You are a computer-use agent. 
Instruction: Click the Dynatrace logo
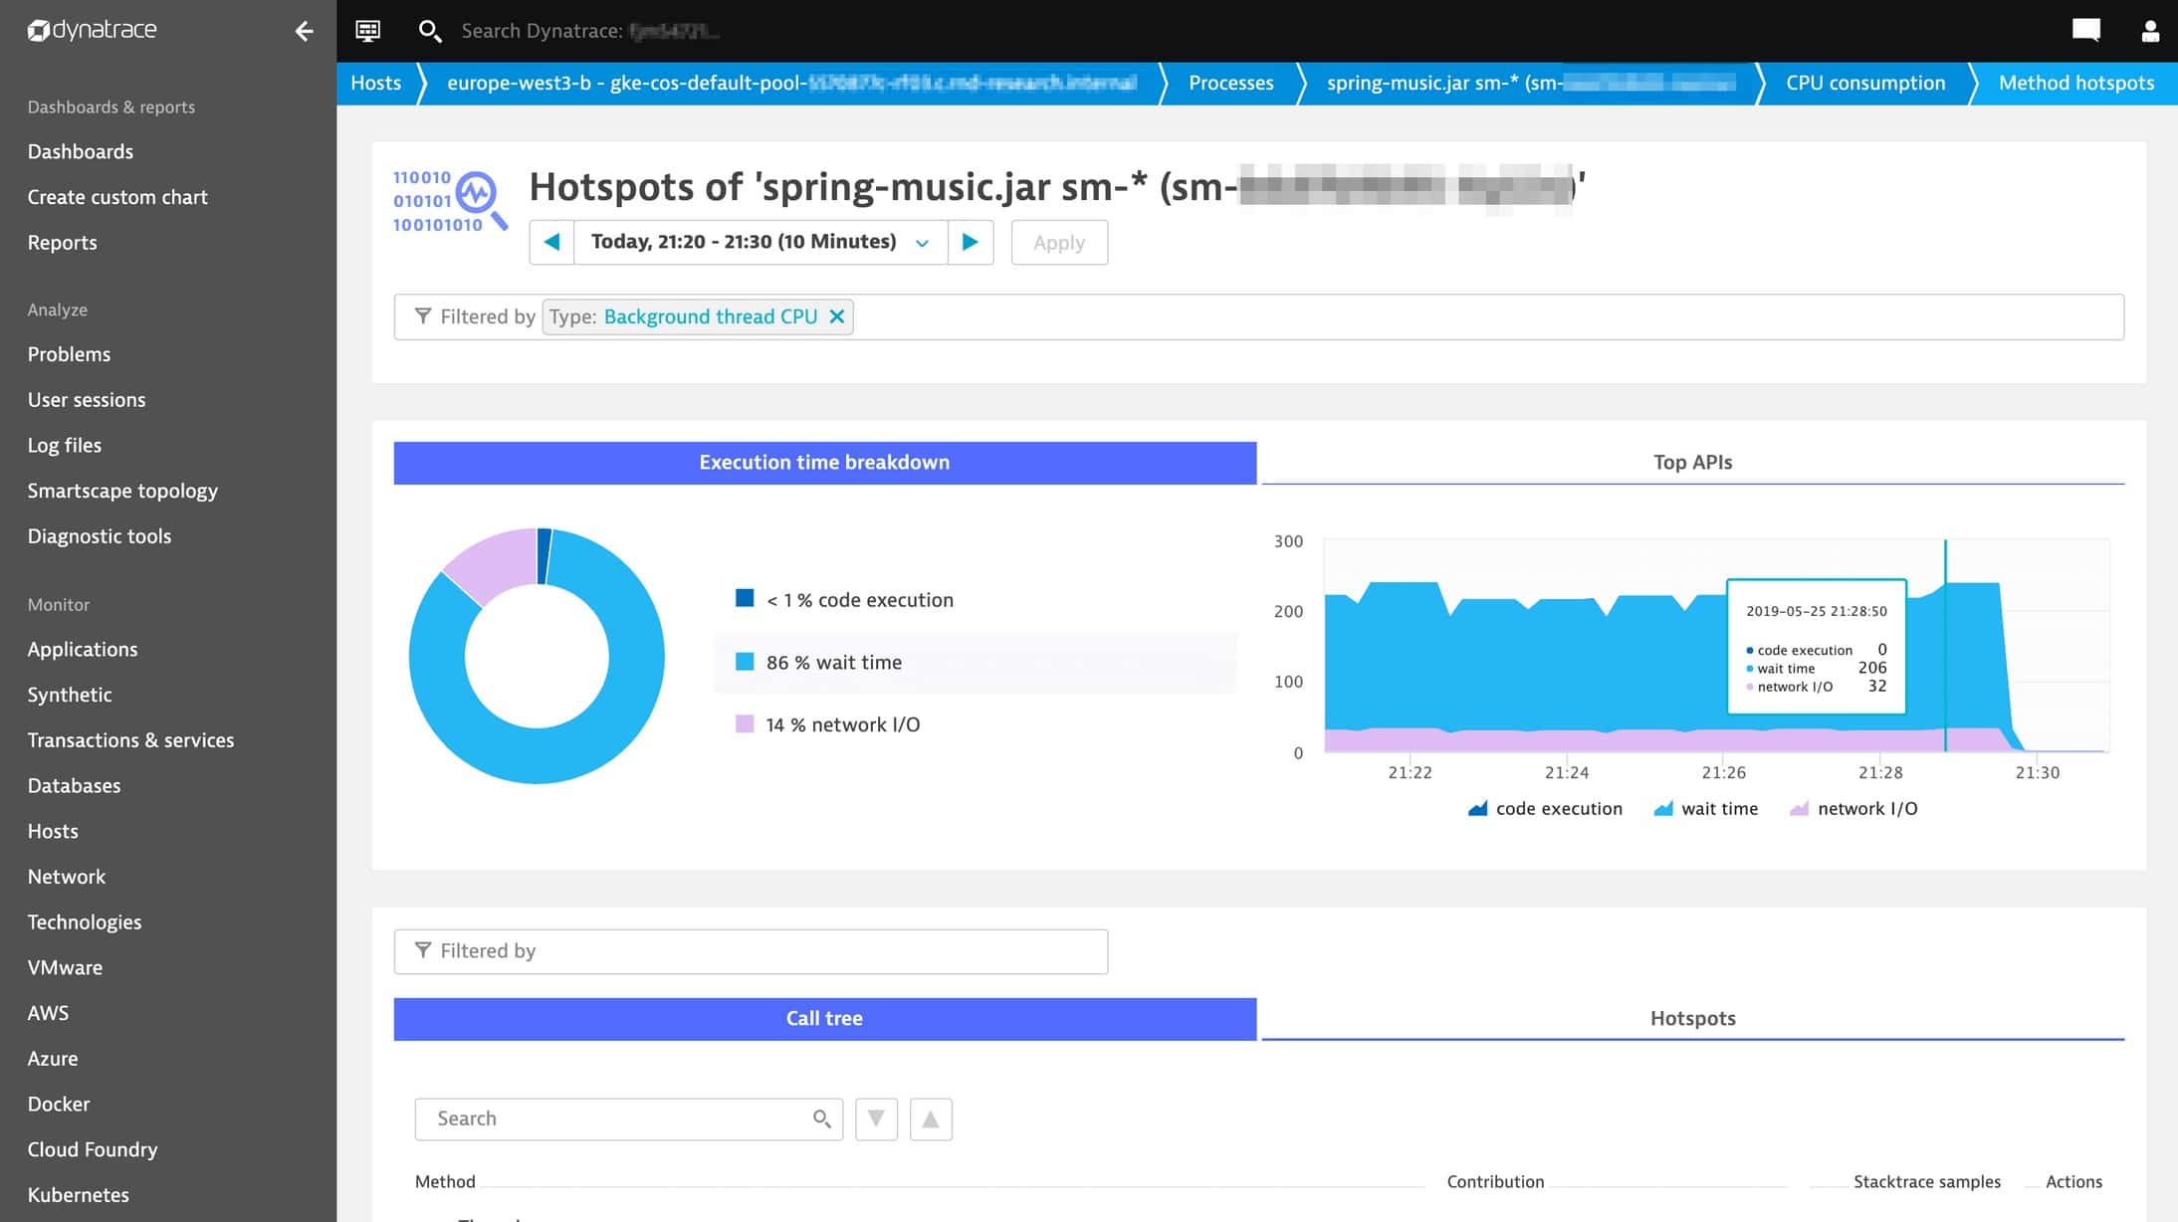92,30
